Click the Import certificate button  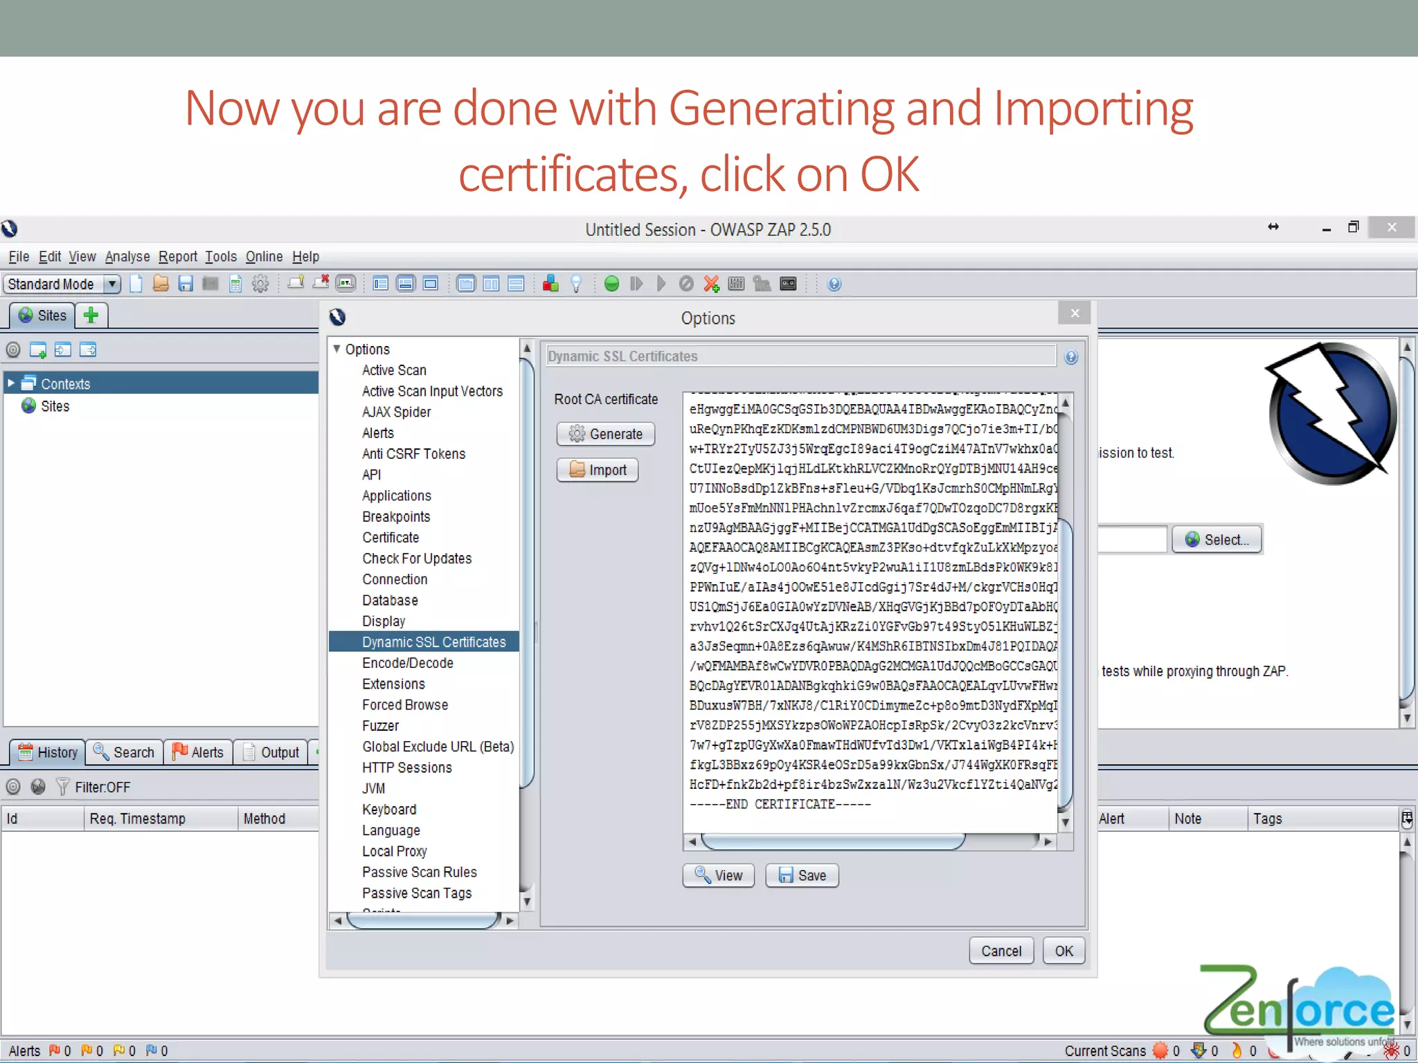[598, 470]
